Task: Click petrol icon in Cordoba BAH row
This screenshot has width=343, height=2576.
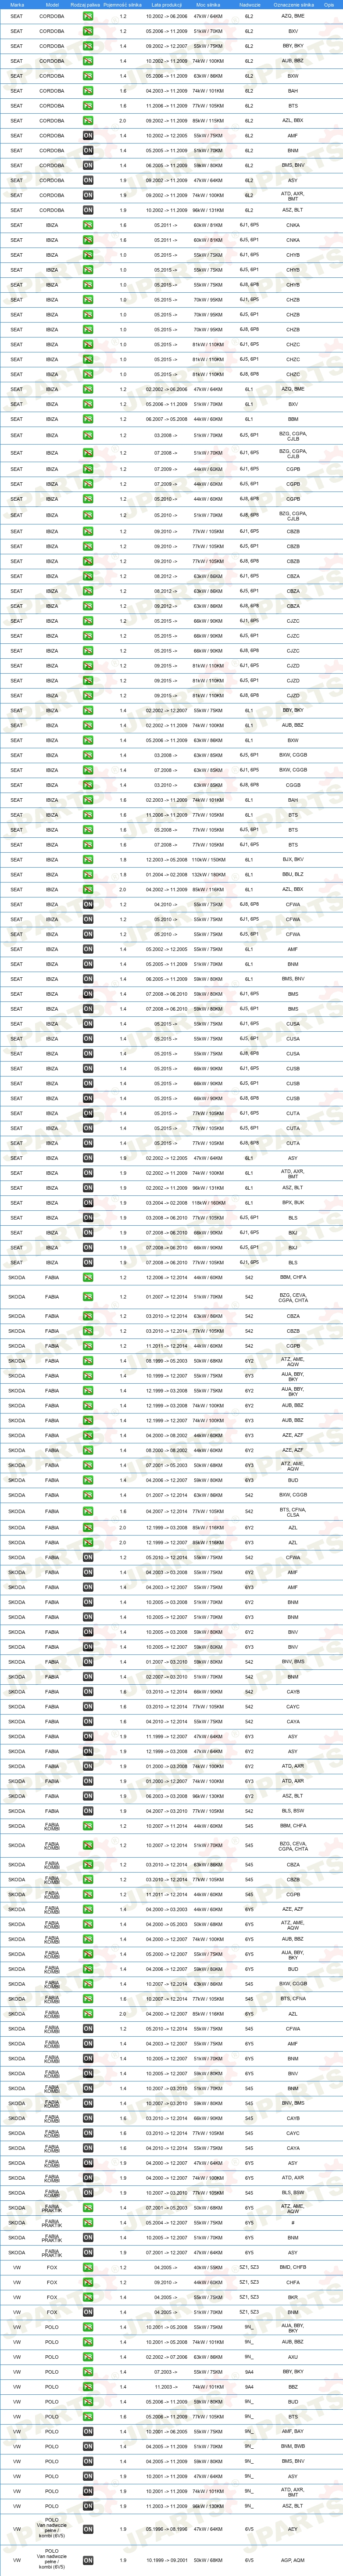Action: (x=88, y=91)
